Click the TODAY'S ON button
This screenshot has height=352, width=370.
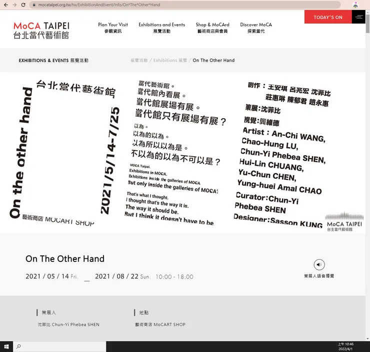click(x=328, y=17)
